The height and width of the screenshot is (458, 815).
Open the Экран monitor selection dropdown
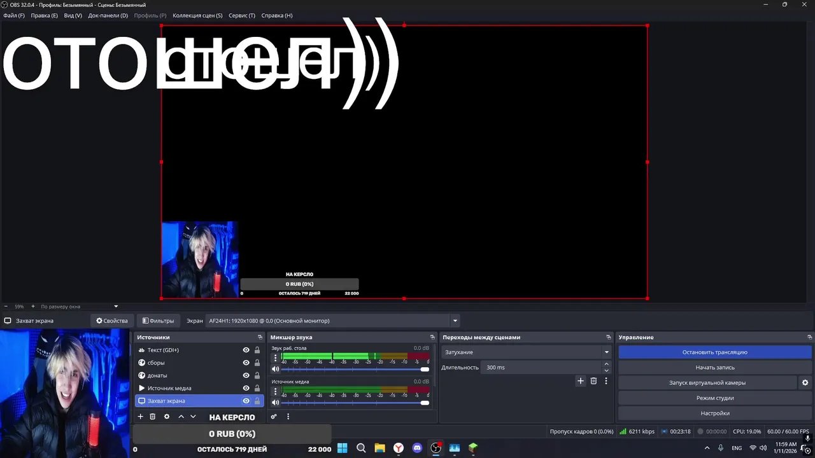click(333, 321)
